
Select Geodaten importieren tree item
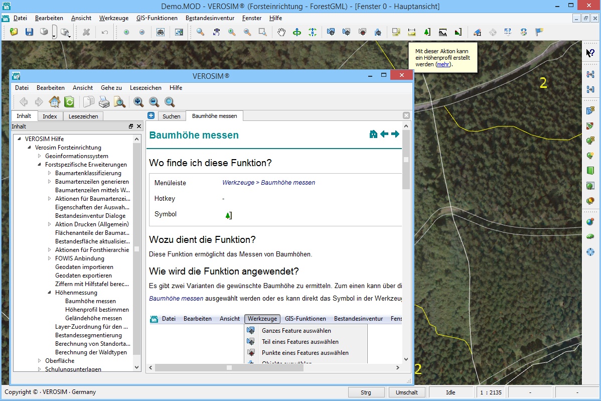84,267
